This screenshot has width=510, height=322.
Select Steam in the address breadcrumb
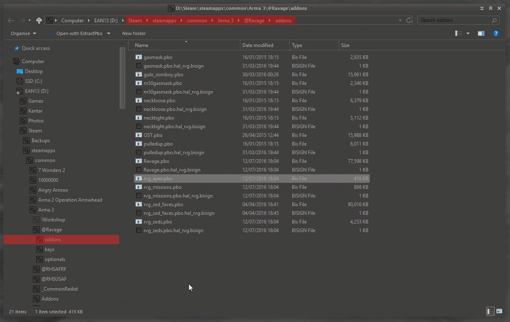coord(135,20)
